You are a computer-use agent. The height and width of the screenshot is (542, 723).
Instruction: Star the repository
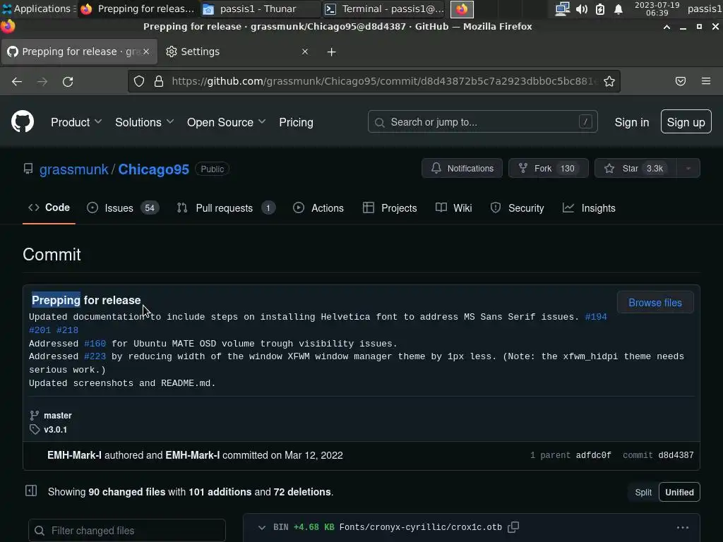[x=635, y=168]
